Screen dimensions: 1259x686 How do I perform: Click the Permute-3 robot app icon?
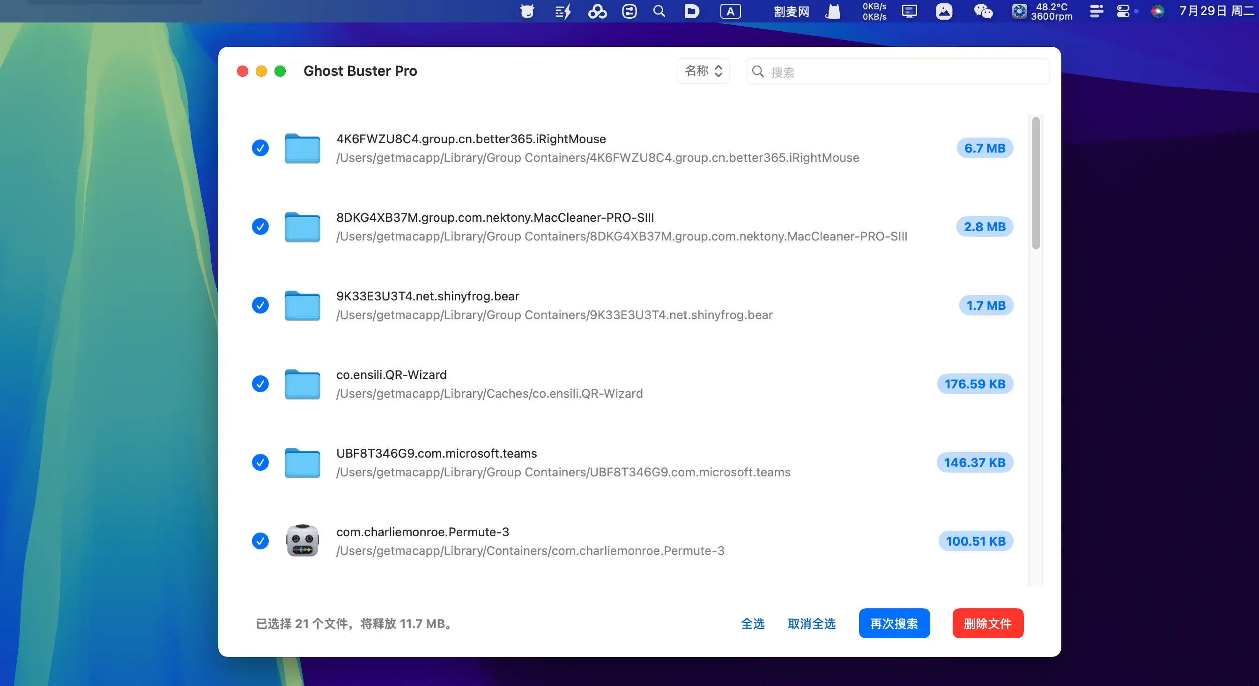302,540
